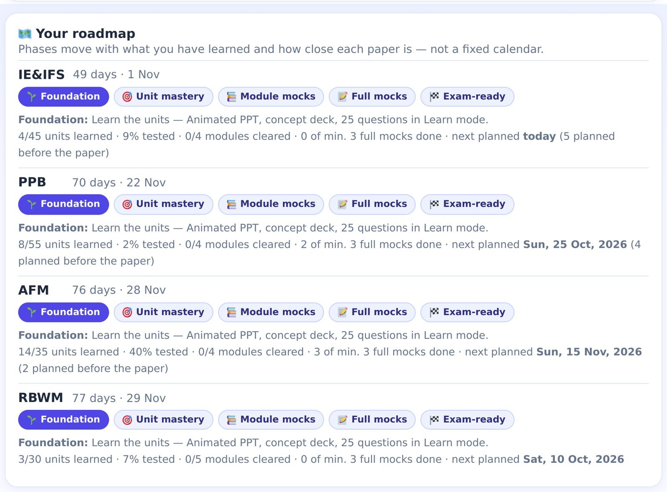The width and height of the screenshot is (667, 492).
Task: Click the memo icon in IE&IFS Full mocks
Action: (x=343, y=97)
